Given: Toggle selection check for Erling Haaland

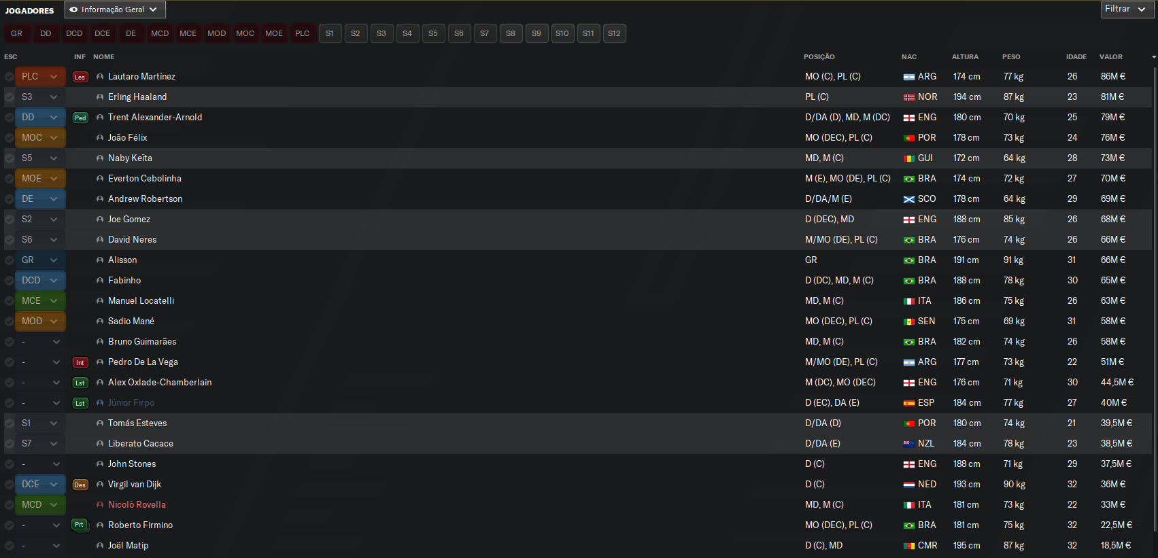Looking at the screenshot, I should tap(9, 97).
